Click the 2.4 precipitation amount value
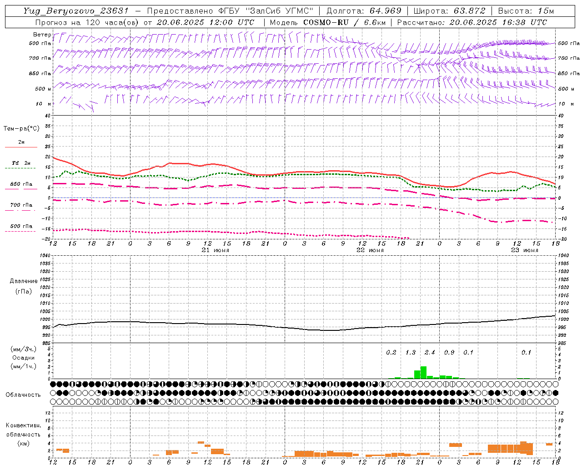The width and height of the screenshot is (582, 466). 430,353
